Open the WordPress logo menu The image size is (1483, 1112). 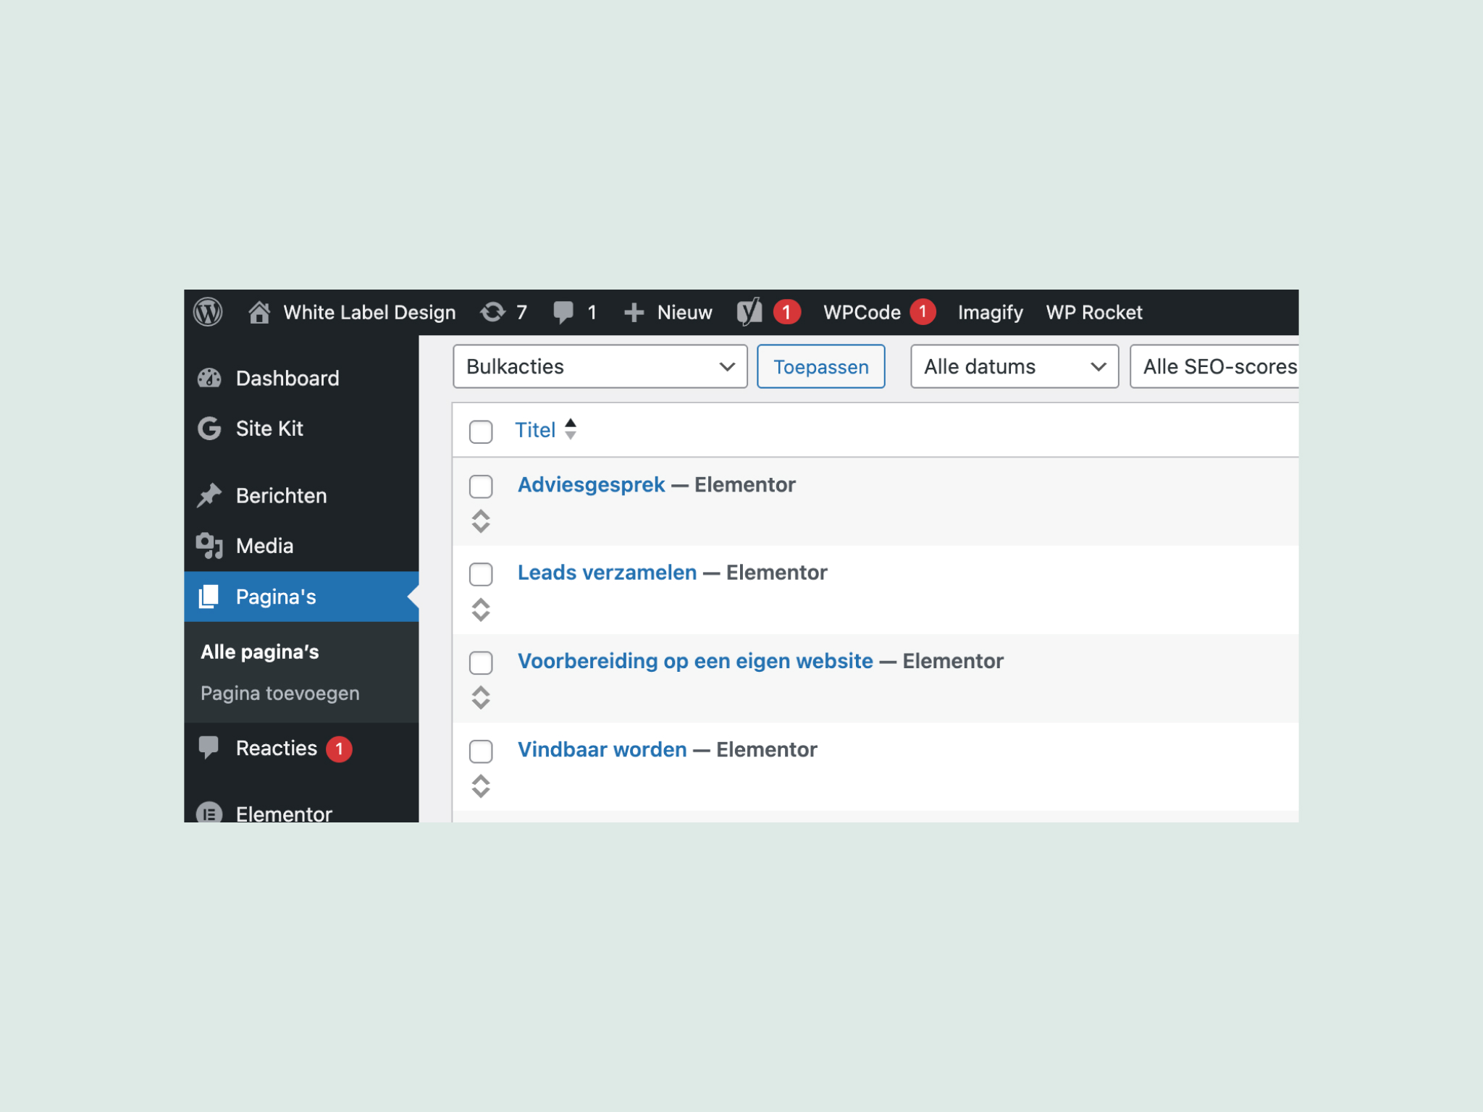coord(209,312)
